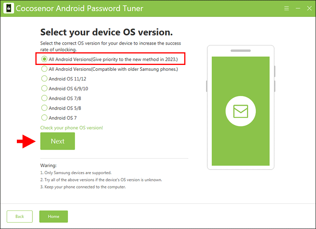Choose Android OS 5/8 radio button
This screenshot has width=316, height=229.
point(44,108)
